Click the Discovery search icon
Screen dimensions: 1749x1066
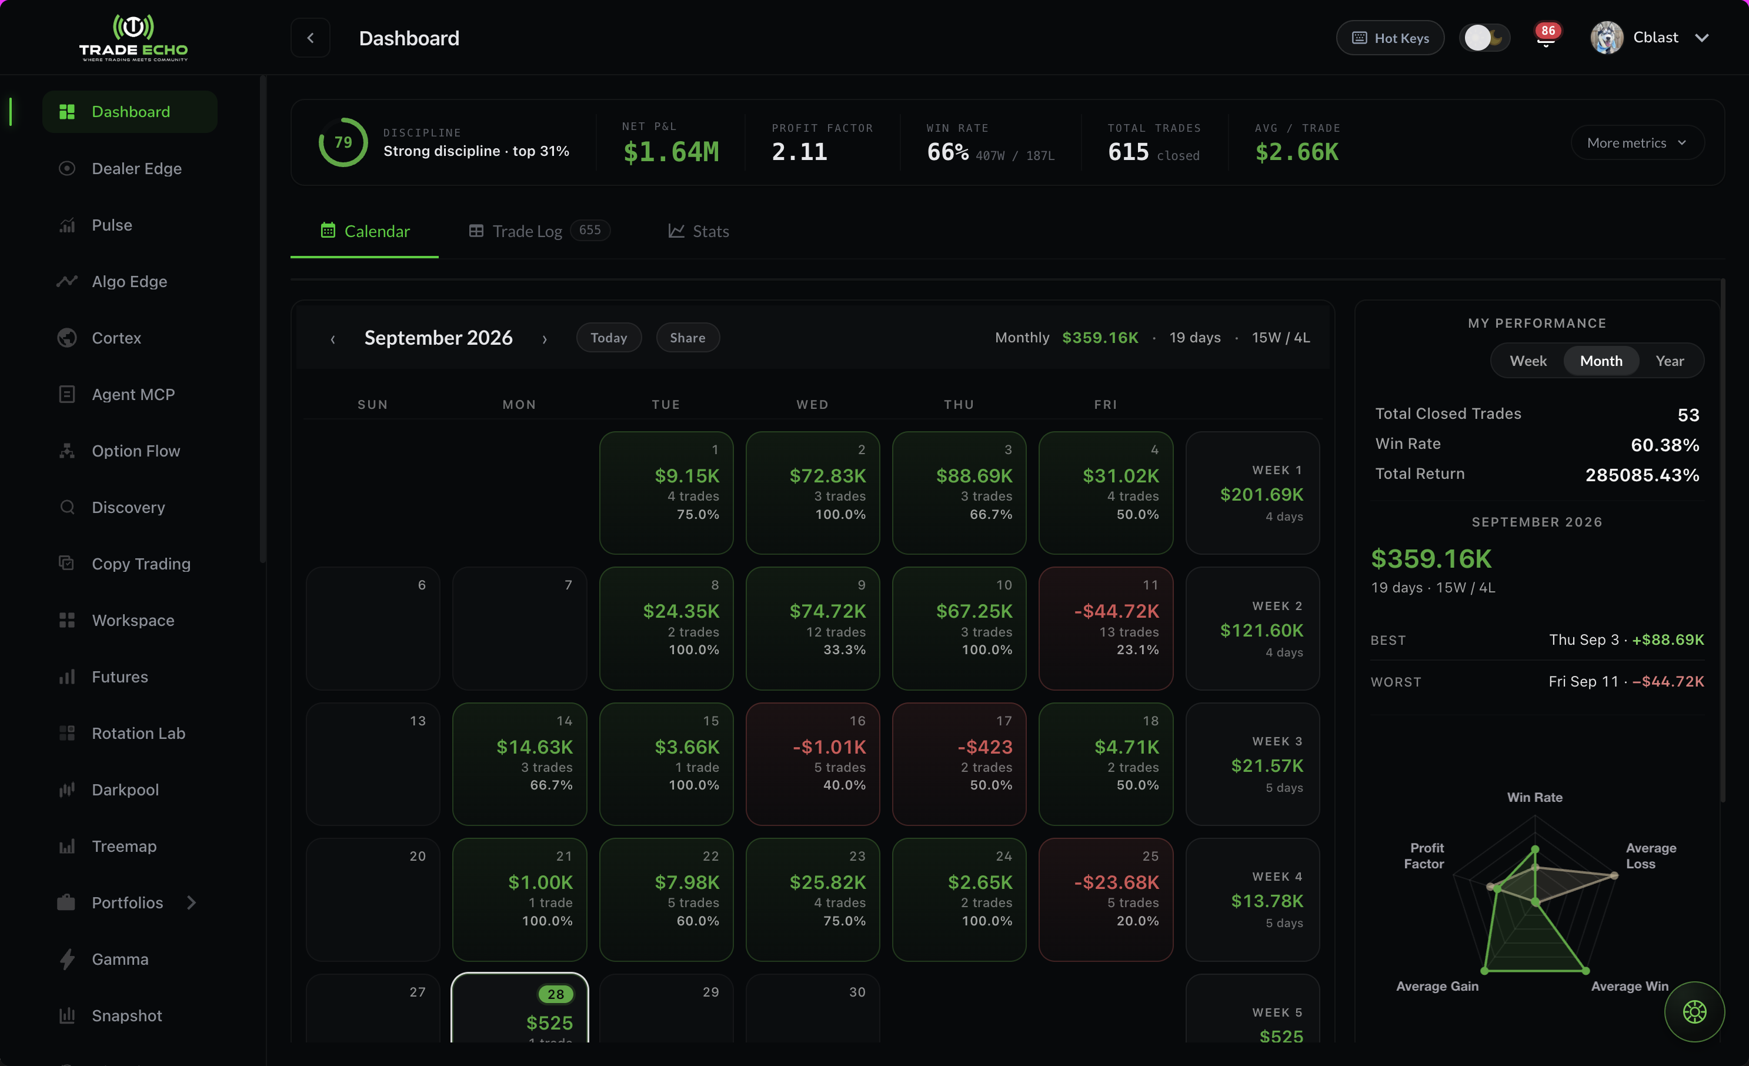coord(66,507)
